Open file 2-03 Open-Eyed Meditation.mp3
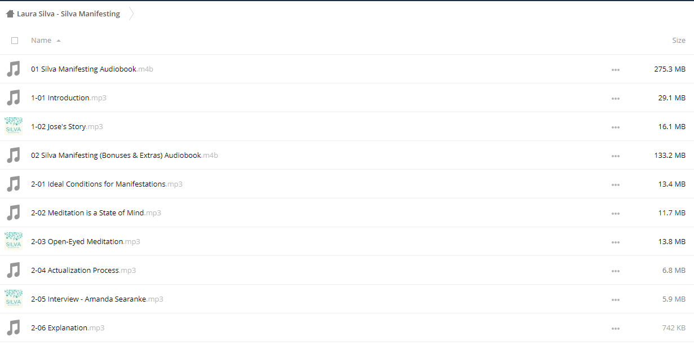This screenshot has height=345, width=694. [86, 242]
